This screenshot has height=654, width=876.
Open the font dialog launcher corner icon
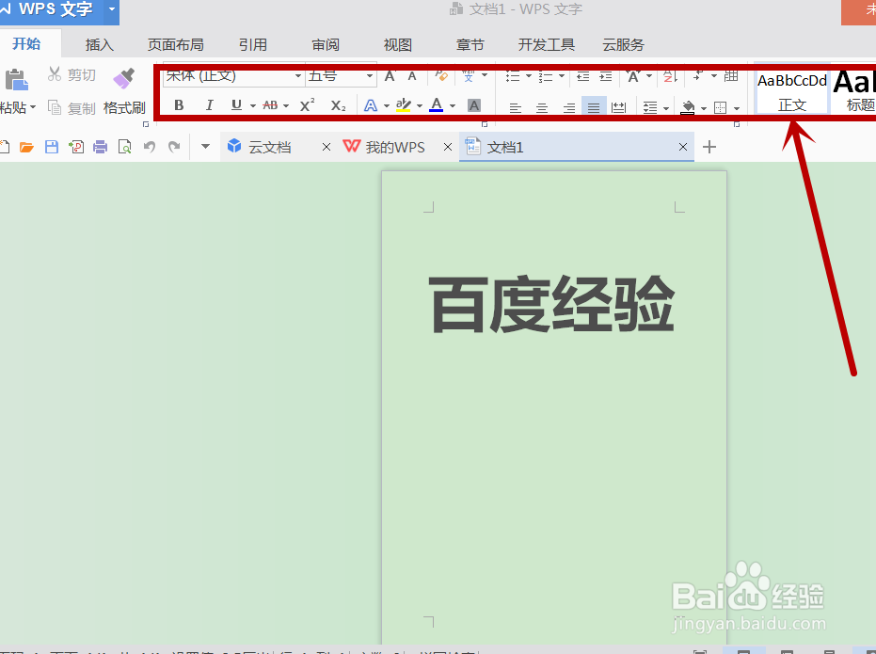[x=485, y=124]
